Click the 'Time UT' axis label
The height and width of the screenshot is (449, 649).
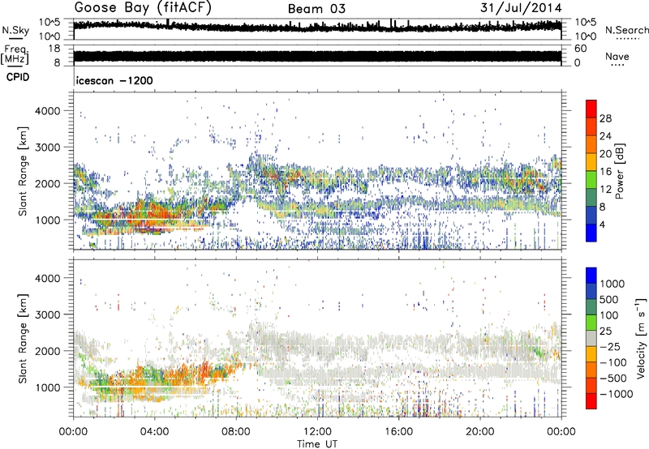point(317,444)
